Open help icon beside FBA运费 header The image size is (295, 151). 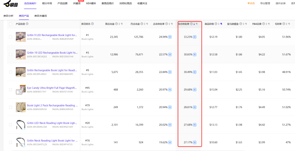pyautogui.click(x=264, y=24)
